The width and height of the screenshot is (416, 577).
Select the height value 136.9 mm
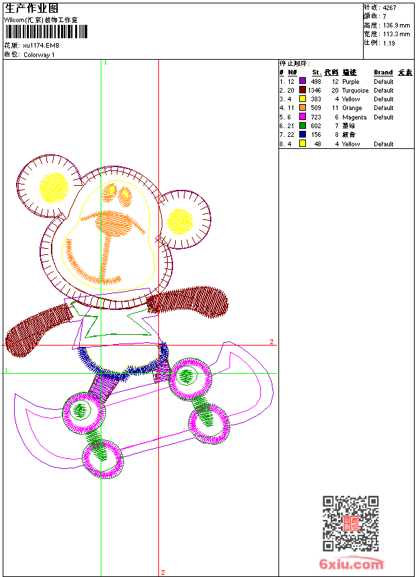coord(397,25)
